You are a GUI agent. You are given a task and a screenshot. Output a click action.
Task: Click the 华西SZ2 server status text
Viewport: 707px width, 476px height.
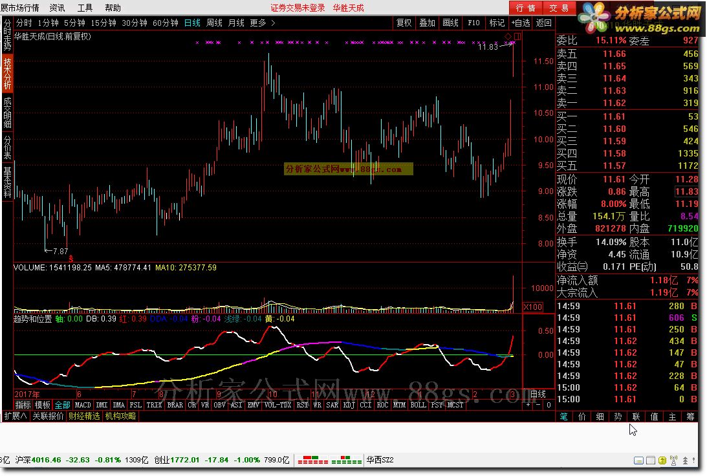coord(380,460)
